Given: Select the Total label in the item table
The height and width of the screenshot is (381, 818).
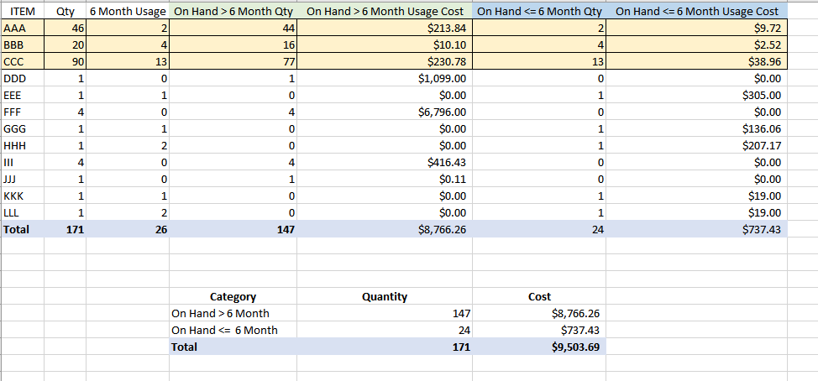Looking at the screenshot, I should tap(23, 229).
